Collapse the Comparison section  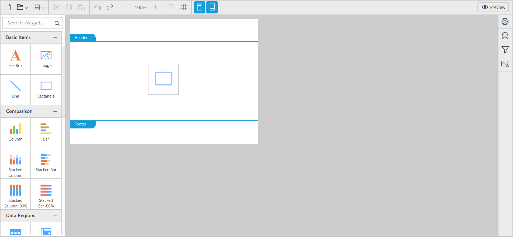[55, 111]
